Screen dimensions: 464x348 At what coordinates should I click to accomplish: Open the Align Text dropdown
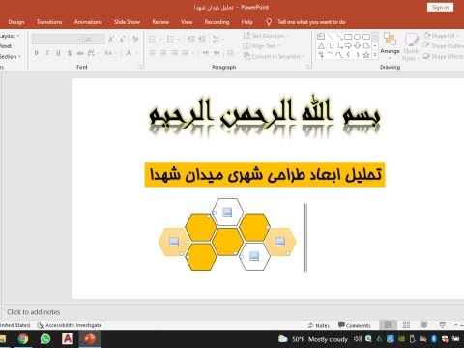pyautogui.click(x=261, y=46)
